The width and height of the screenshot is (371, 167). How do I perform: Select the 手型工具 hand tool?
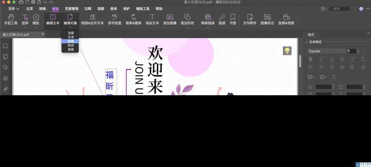[x=11, y=19]
